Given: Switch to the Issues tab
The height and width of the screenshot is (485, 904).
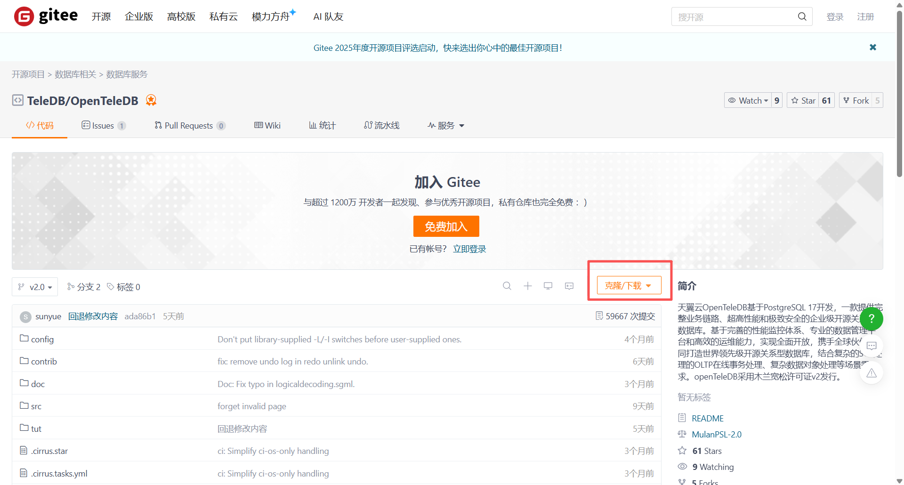Looking at the screenshot, I should (x=104, y=125).
